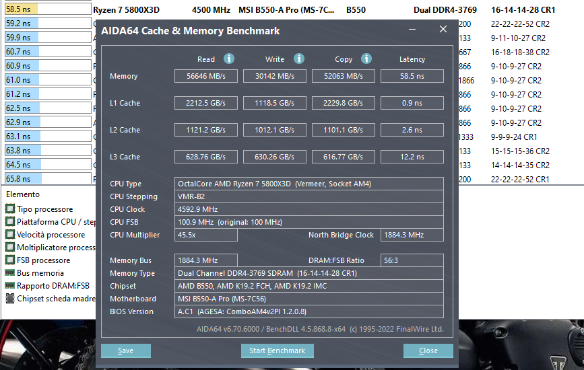Viewport: 584px width, 370px height.
Task: Click DRAM:FSB Ratio value 56:3
Action: pyautogui.click(x=412, y=260)
